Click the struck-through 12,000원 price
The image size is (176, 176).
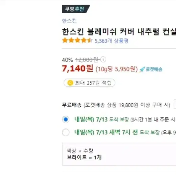click(x=88, y=60)
